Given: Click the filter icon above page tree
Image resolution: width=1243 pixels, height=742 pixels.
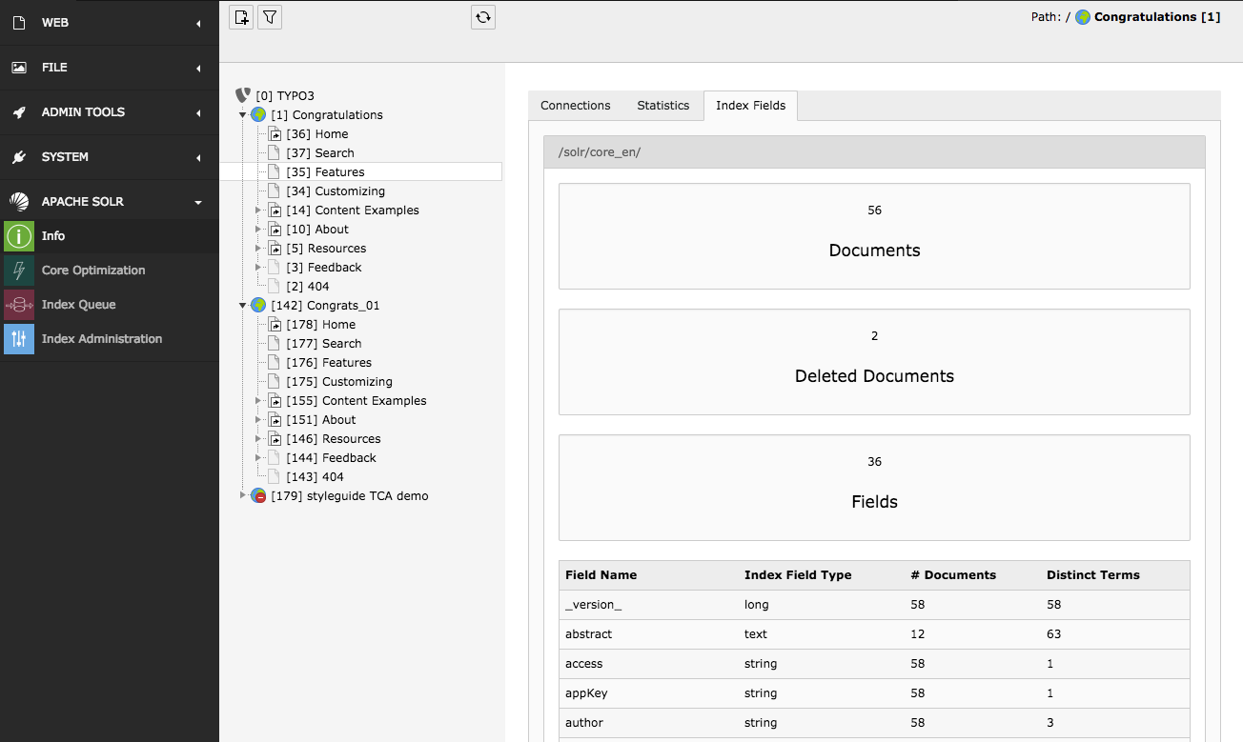Looking at the screenshot, I should 270,17.
